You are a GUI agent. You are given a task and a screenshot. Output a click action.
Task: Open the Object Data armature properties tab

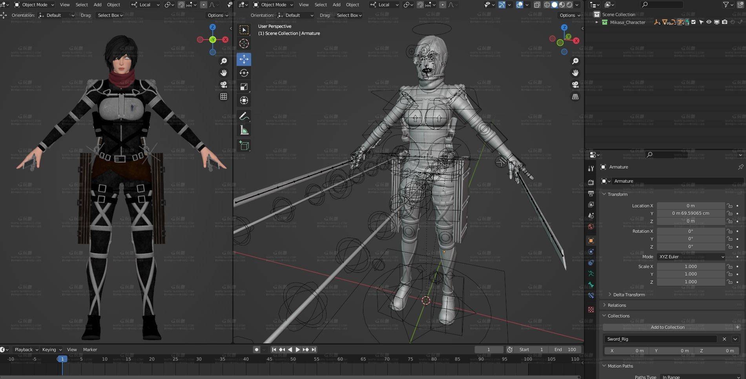coord(591,274)
